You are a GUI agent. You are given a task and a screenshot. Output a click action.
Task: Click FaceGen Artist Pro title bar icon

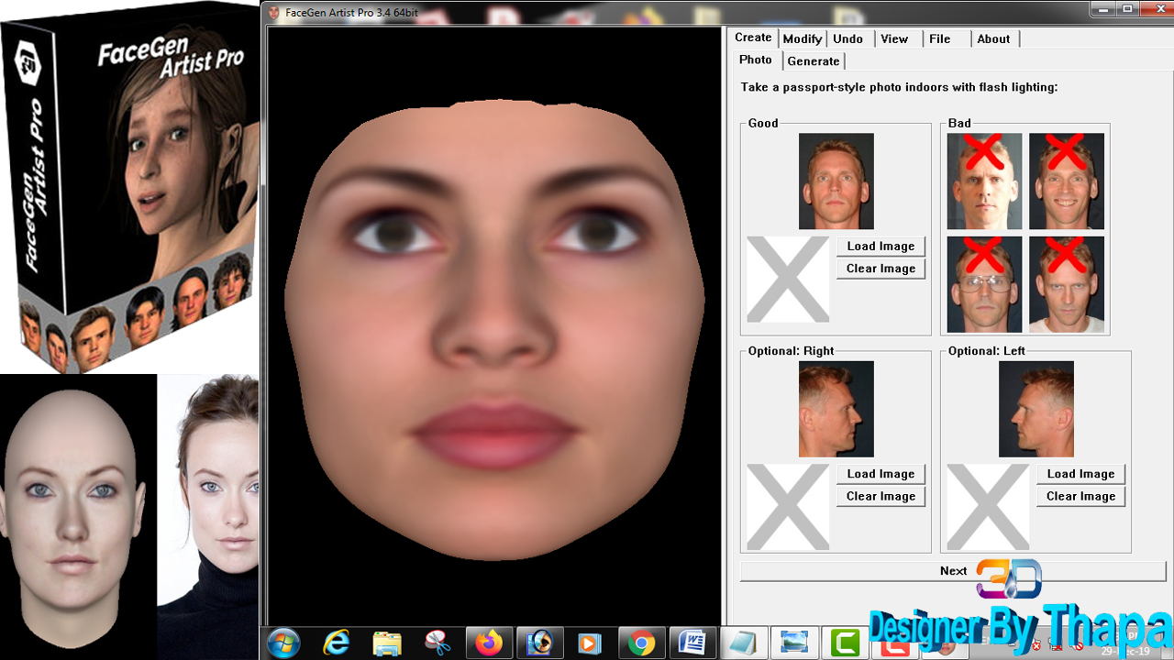point(274,12)
